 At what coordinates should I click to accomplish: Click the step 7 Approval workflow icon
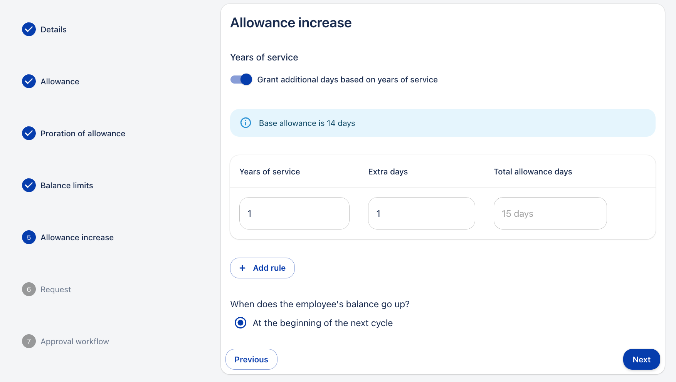pyautogui.click(x=29, y=341)
